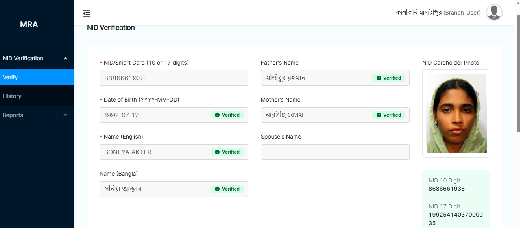Click Verified badge on Father's Name
The width and height of the screenshot is (521, 228).
389,78
